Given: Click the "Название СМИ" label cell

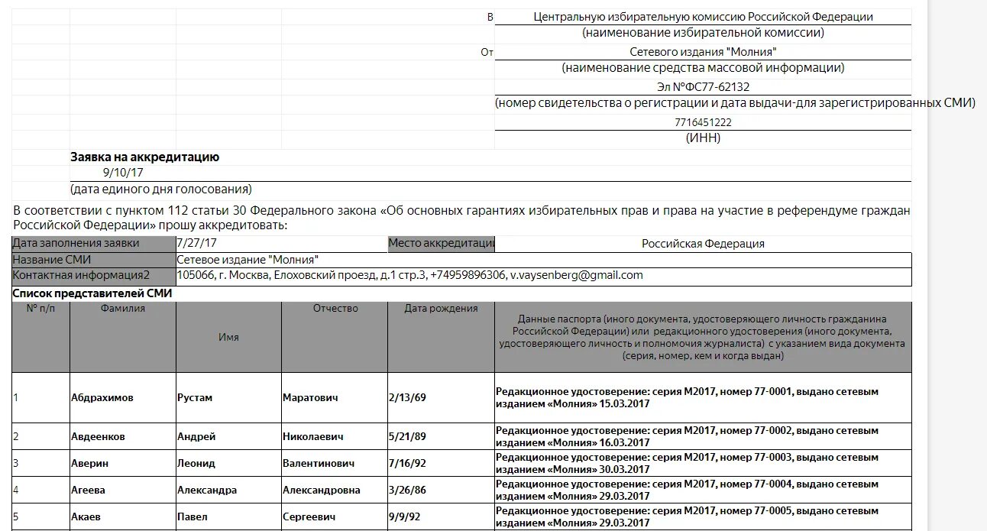Looking at the screenshot, I should pyautogui.click(x=94, y=260).
